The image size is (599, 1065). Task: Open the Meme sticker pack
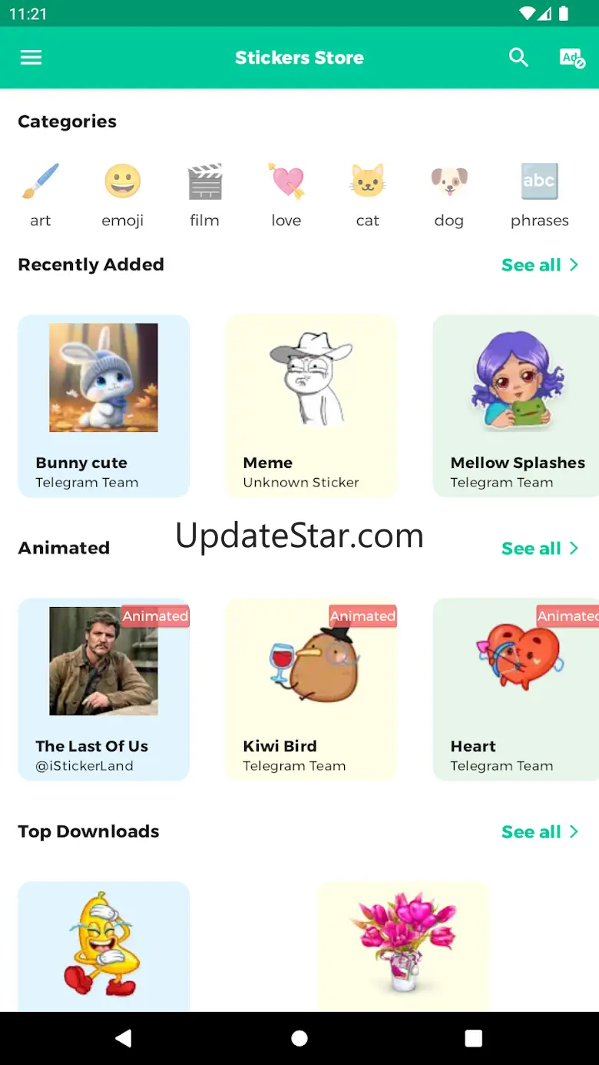(311, 406)
